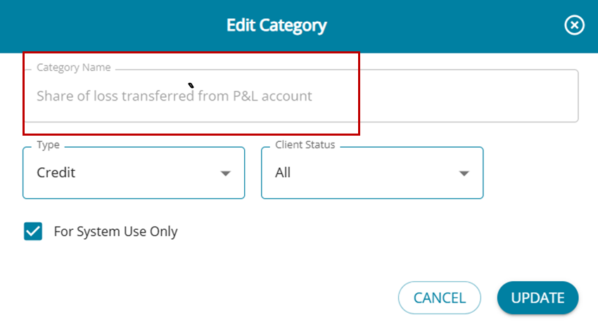Click the Type dropdown arrow
598x336 pixels.
[x=225, y=174]
